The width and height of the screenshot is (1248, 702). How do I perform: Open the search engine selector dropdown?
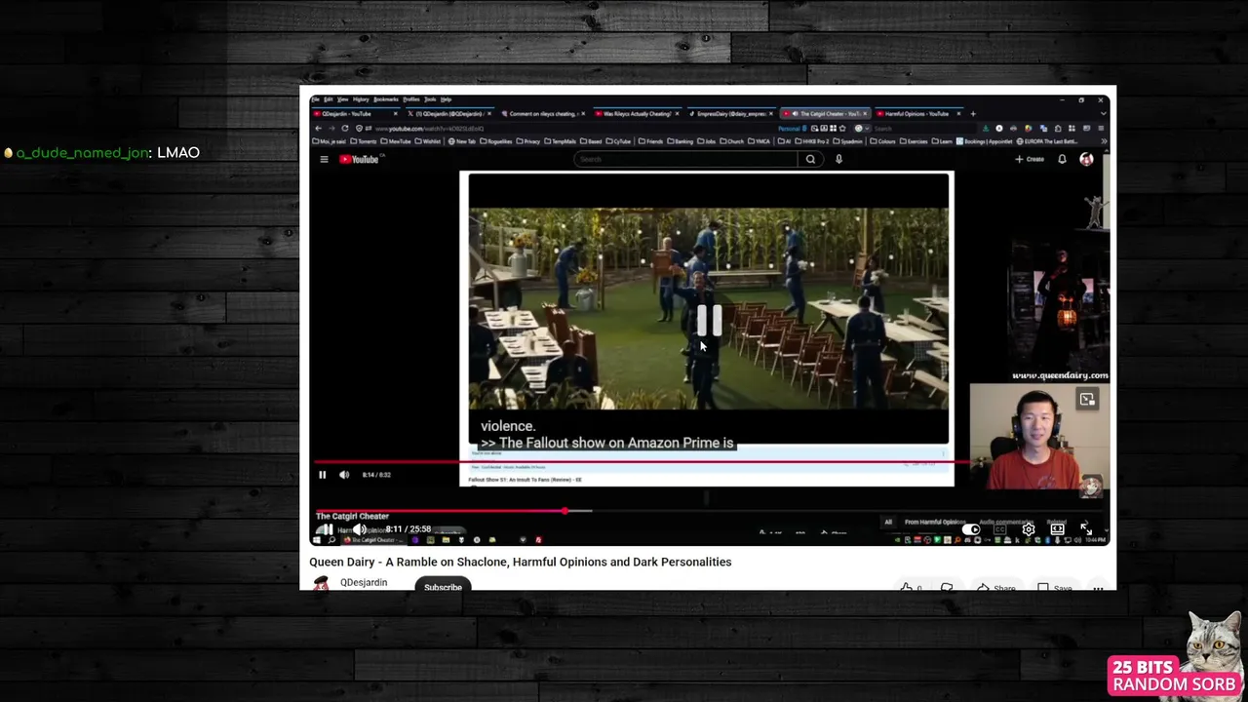859,128
